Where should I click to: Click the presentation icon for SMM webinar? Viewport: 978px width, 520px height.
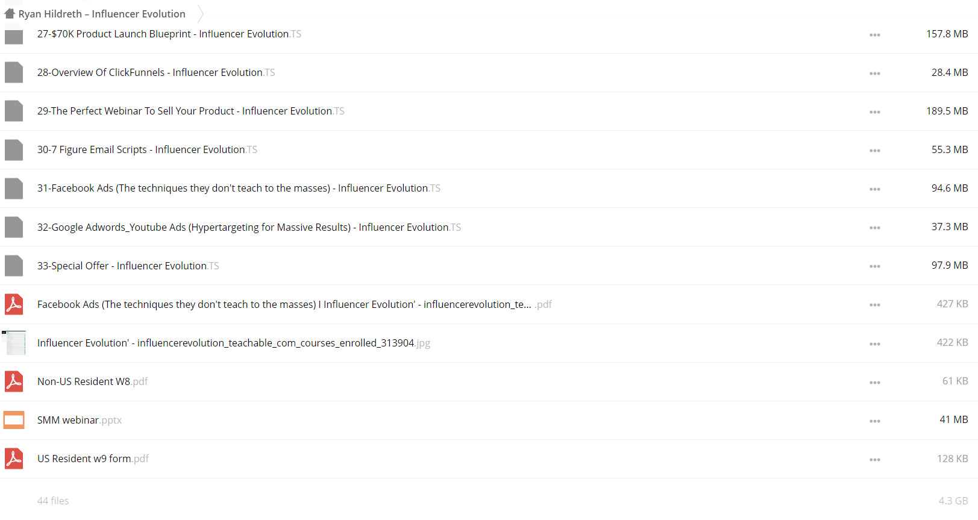[14, 420]
